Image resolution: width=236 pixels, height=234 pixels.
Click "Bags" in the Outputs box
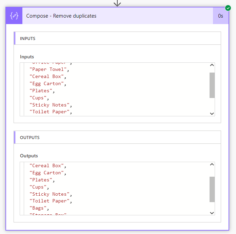(39, 208)
